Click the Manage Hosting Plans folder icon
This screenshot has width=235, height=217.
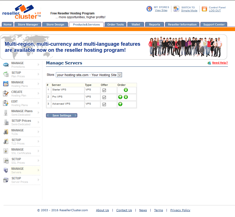pyautogui.click(x=6, y=84)
